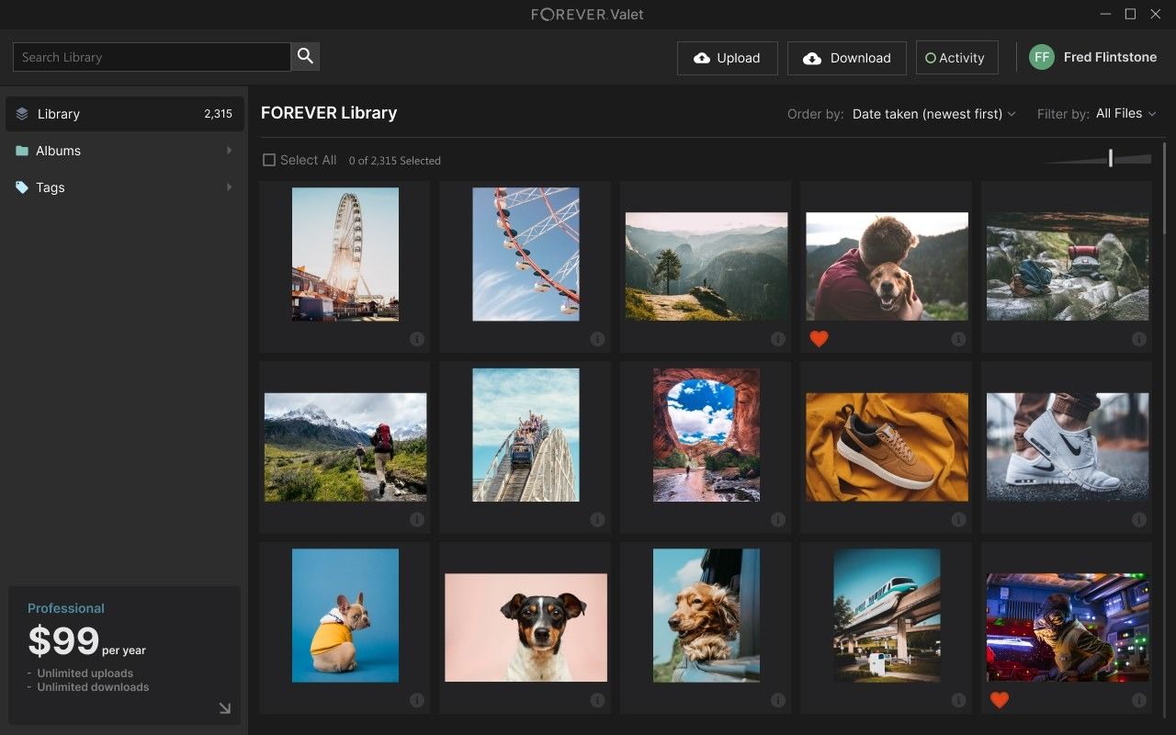The image size is (1176, 735).
Task: Open info for red rock arch photo
Action: pos(778,519)
